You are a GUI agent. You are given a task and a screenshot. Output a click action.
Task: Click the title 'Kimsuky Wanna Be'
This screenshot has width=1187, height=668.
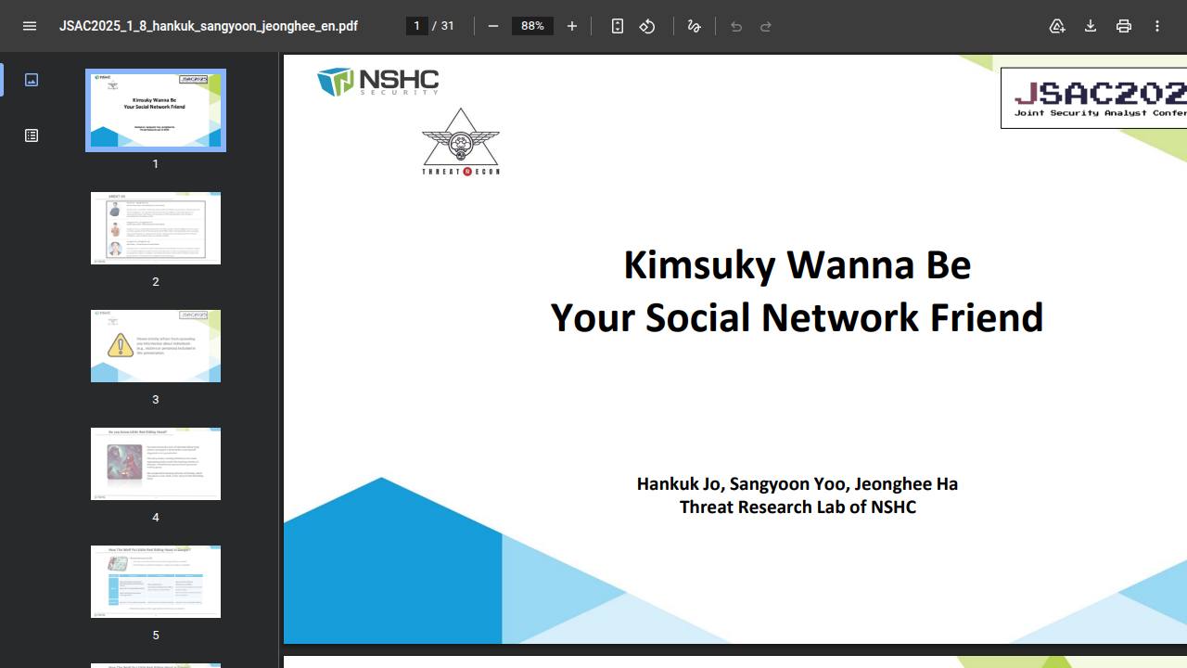coord(798,265)
